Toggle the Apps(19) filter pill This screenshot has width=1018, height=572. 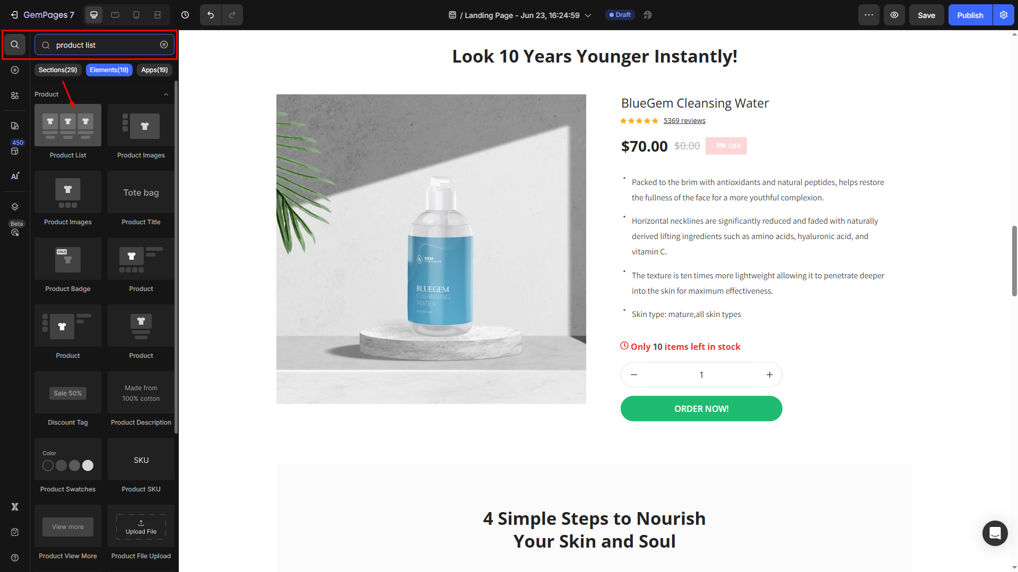154,69
